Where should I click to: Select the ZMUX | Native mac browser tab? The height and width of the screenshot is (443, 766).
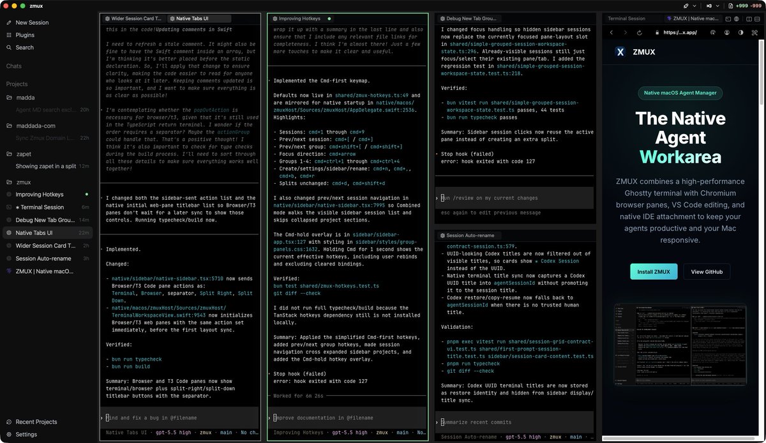(x=693, y=19)
